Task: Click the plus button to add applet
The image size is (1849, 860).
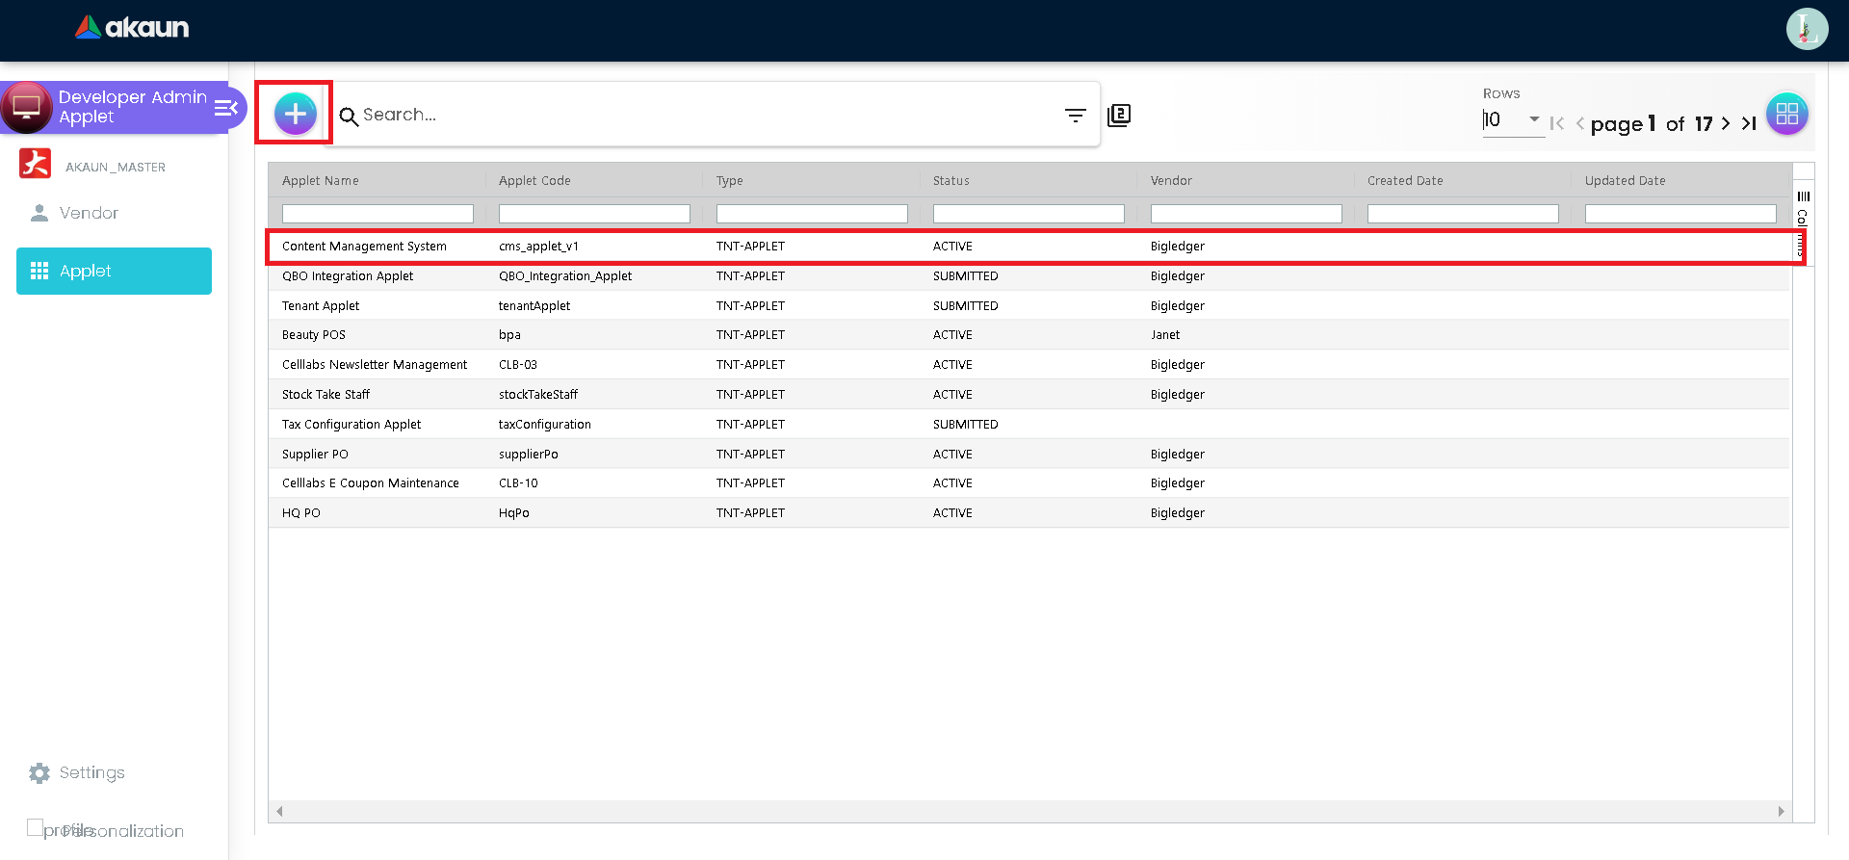Action: (x=295, y=114)
